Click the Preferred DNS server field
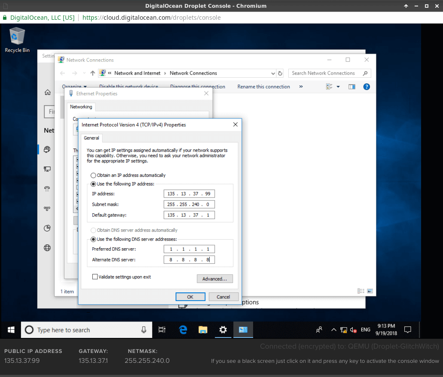 (189, 249)
